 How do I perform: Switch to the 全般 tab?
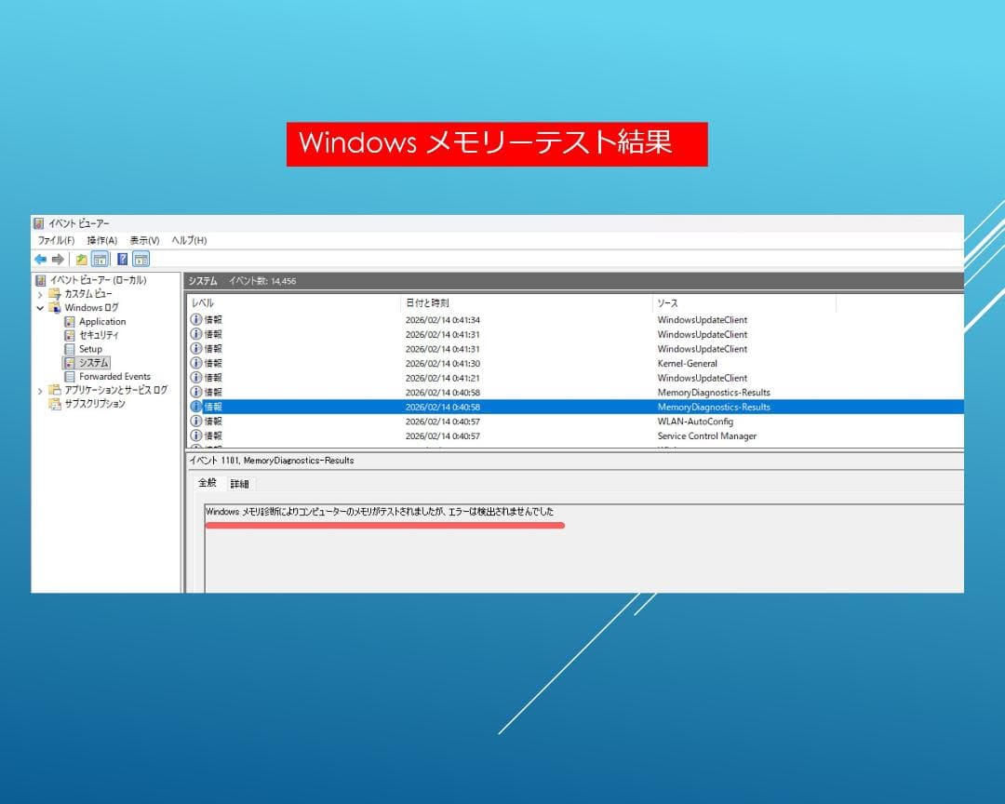[207, 483]
